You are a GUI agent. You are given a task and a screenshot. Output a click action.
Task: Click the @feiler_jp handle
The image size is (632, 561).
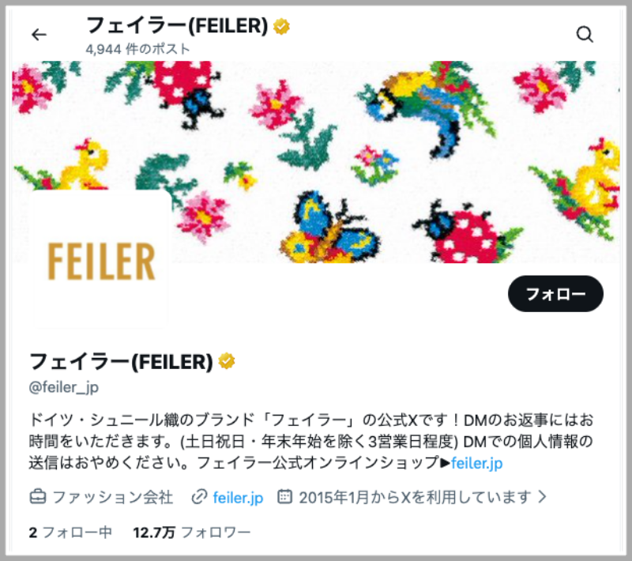[x=64, y=387]
